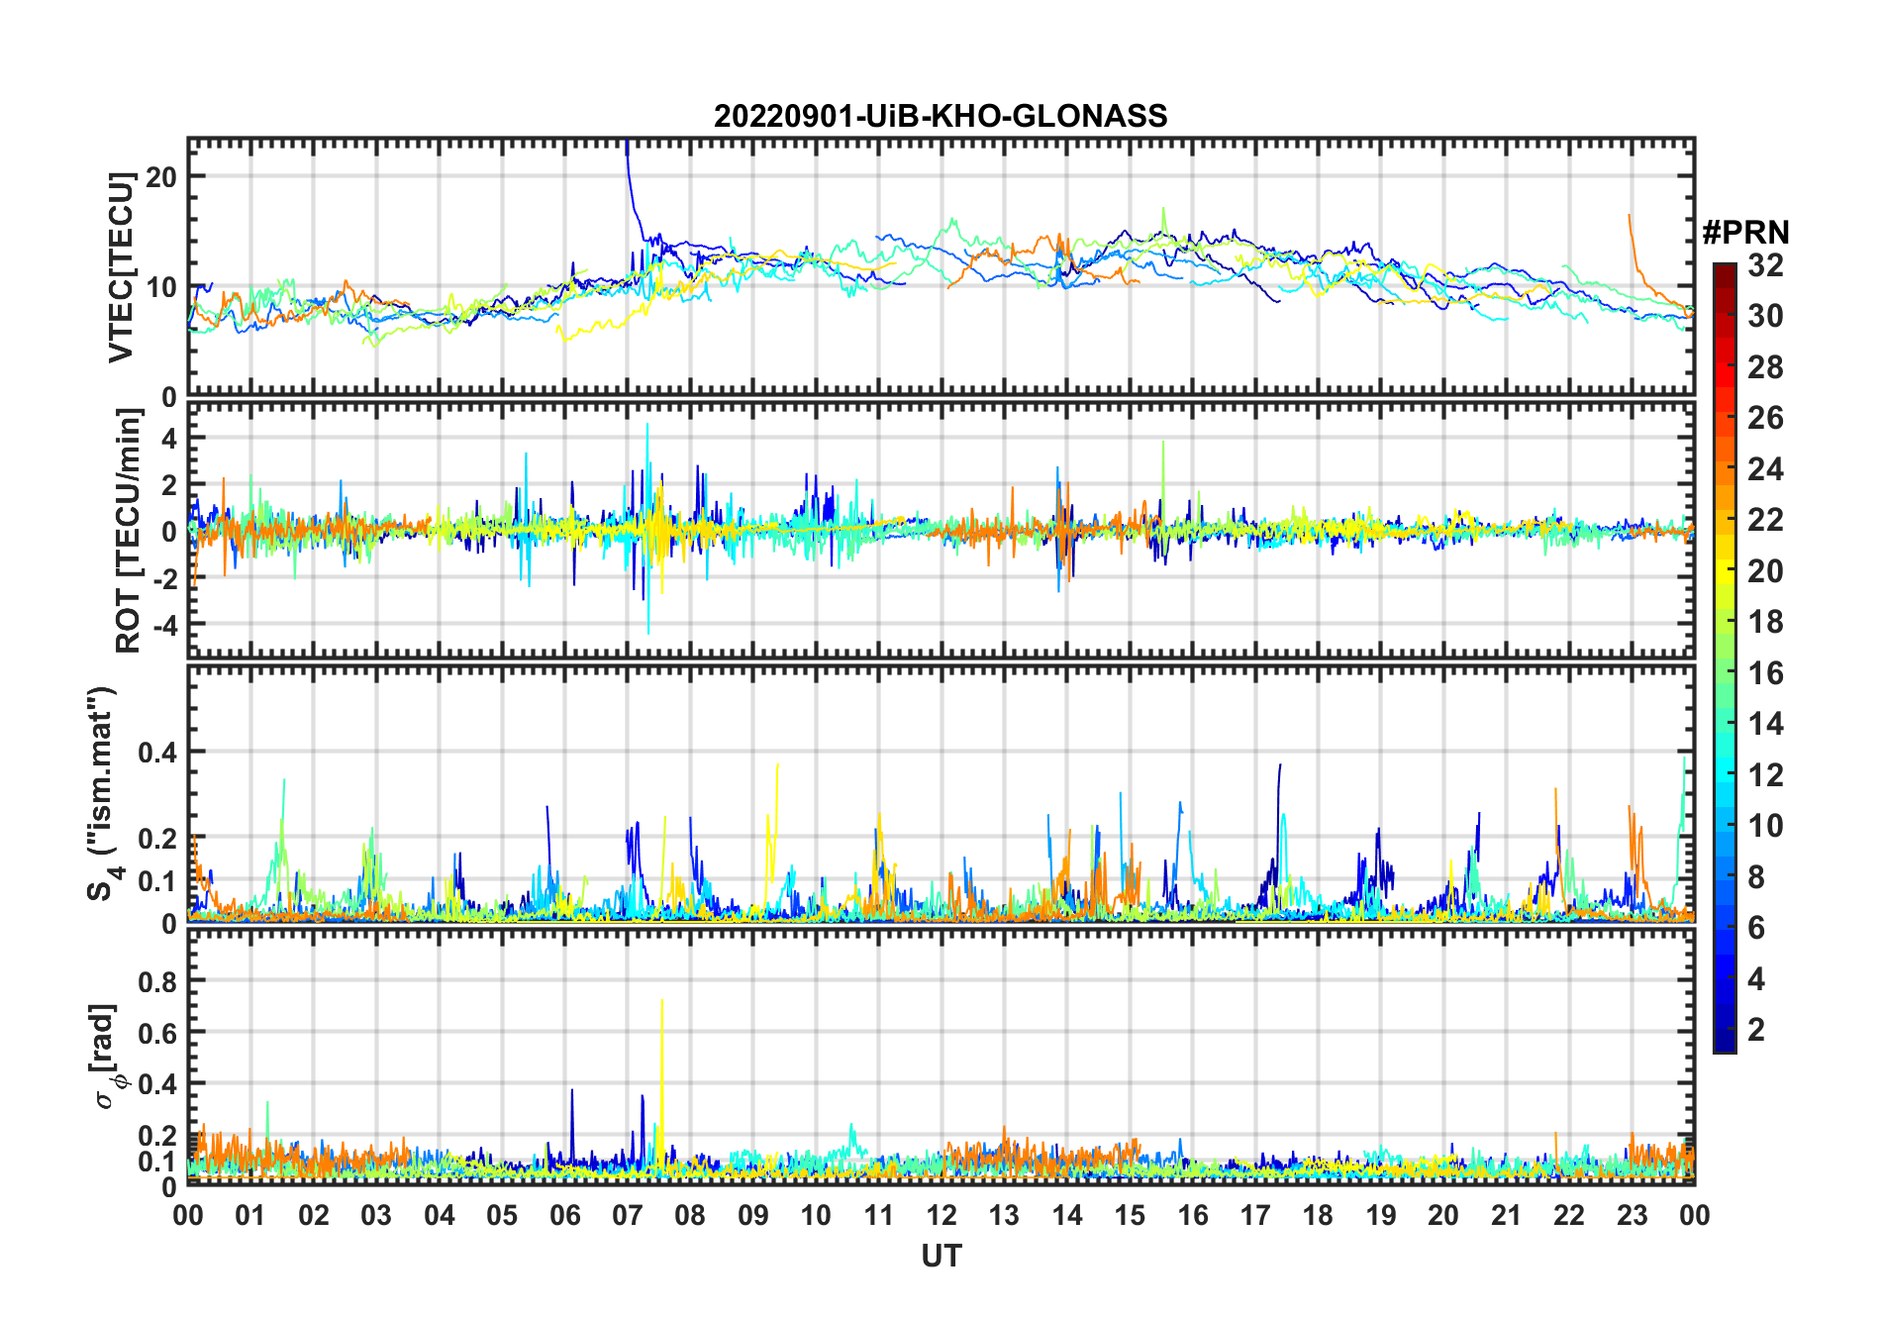The height and width of the screenshot is (1317, 1883).
Task: Click x-axis hour label 13
Action: [x=1004, y=1216]
